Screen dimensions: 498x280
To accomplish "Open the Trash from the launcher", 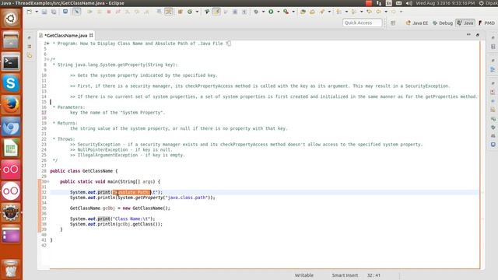I will [x=11, y=268].
